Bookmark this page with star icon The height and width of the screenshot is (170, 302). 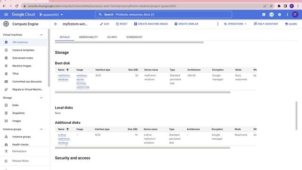point(271,6)
